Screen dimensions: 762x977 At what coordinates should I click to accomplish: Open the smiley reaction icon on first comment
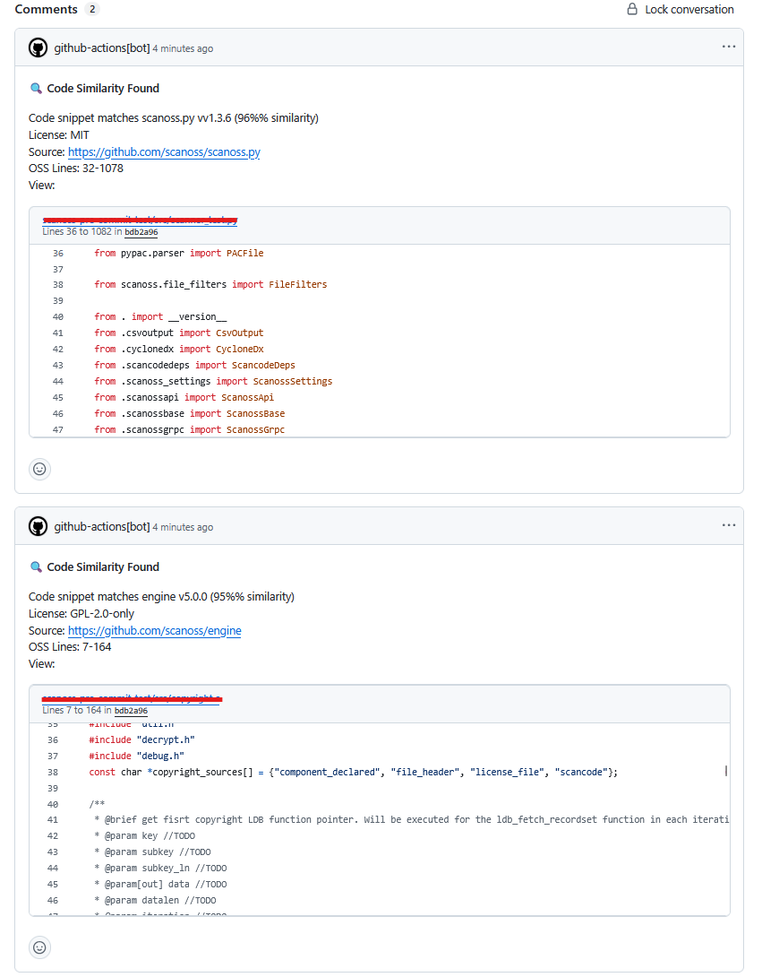tap(39, 469)
